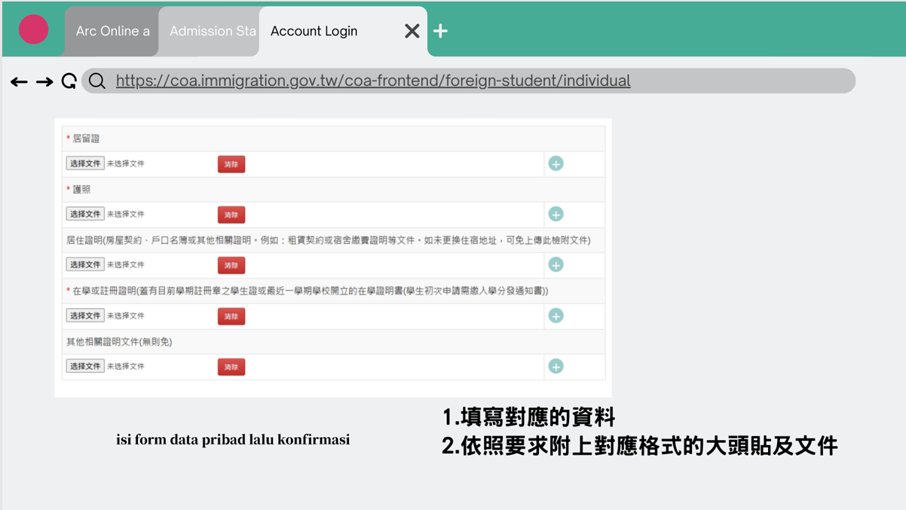
Task: Click the green add icon for 其他相關證明文件
Action: tap(556, 366)
